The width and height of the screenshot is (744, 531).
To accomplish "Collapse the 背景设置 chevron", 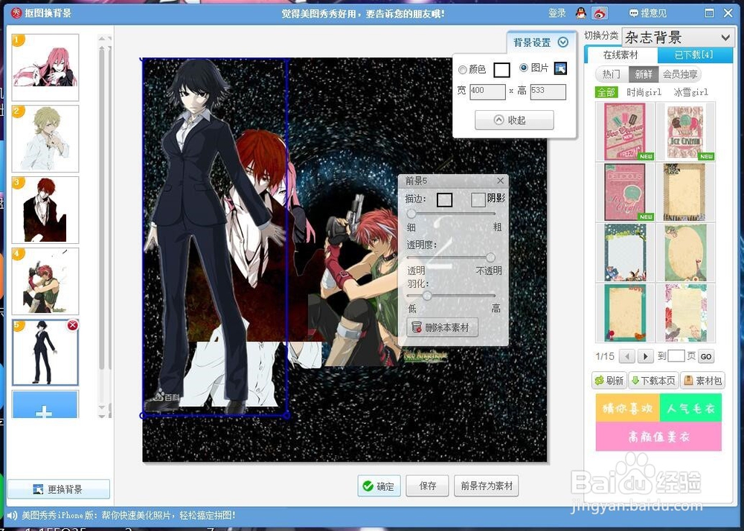I will [563, 42].
